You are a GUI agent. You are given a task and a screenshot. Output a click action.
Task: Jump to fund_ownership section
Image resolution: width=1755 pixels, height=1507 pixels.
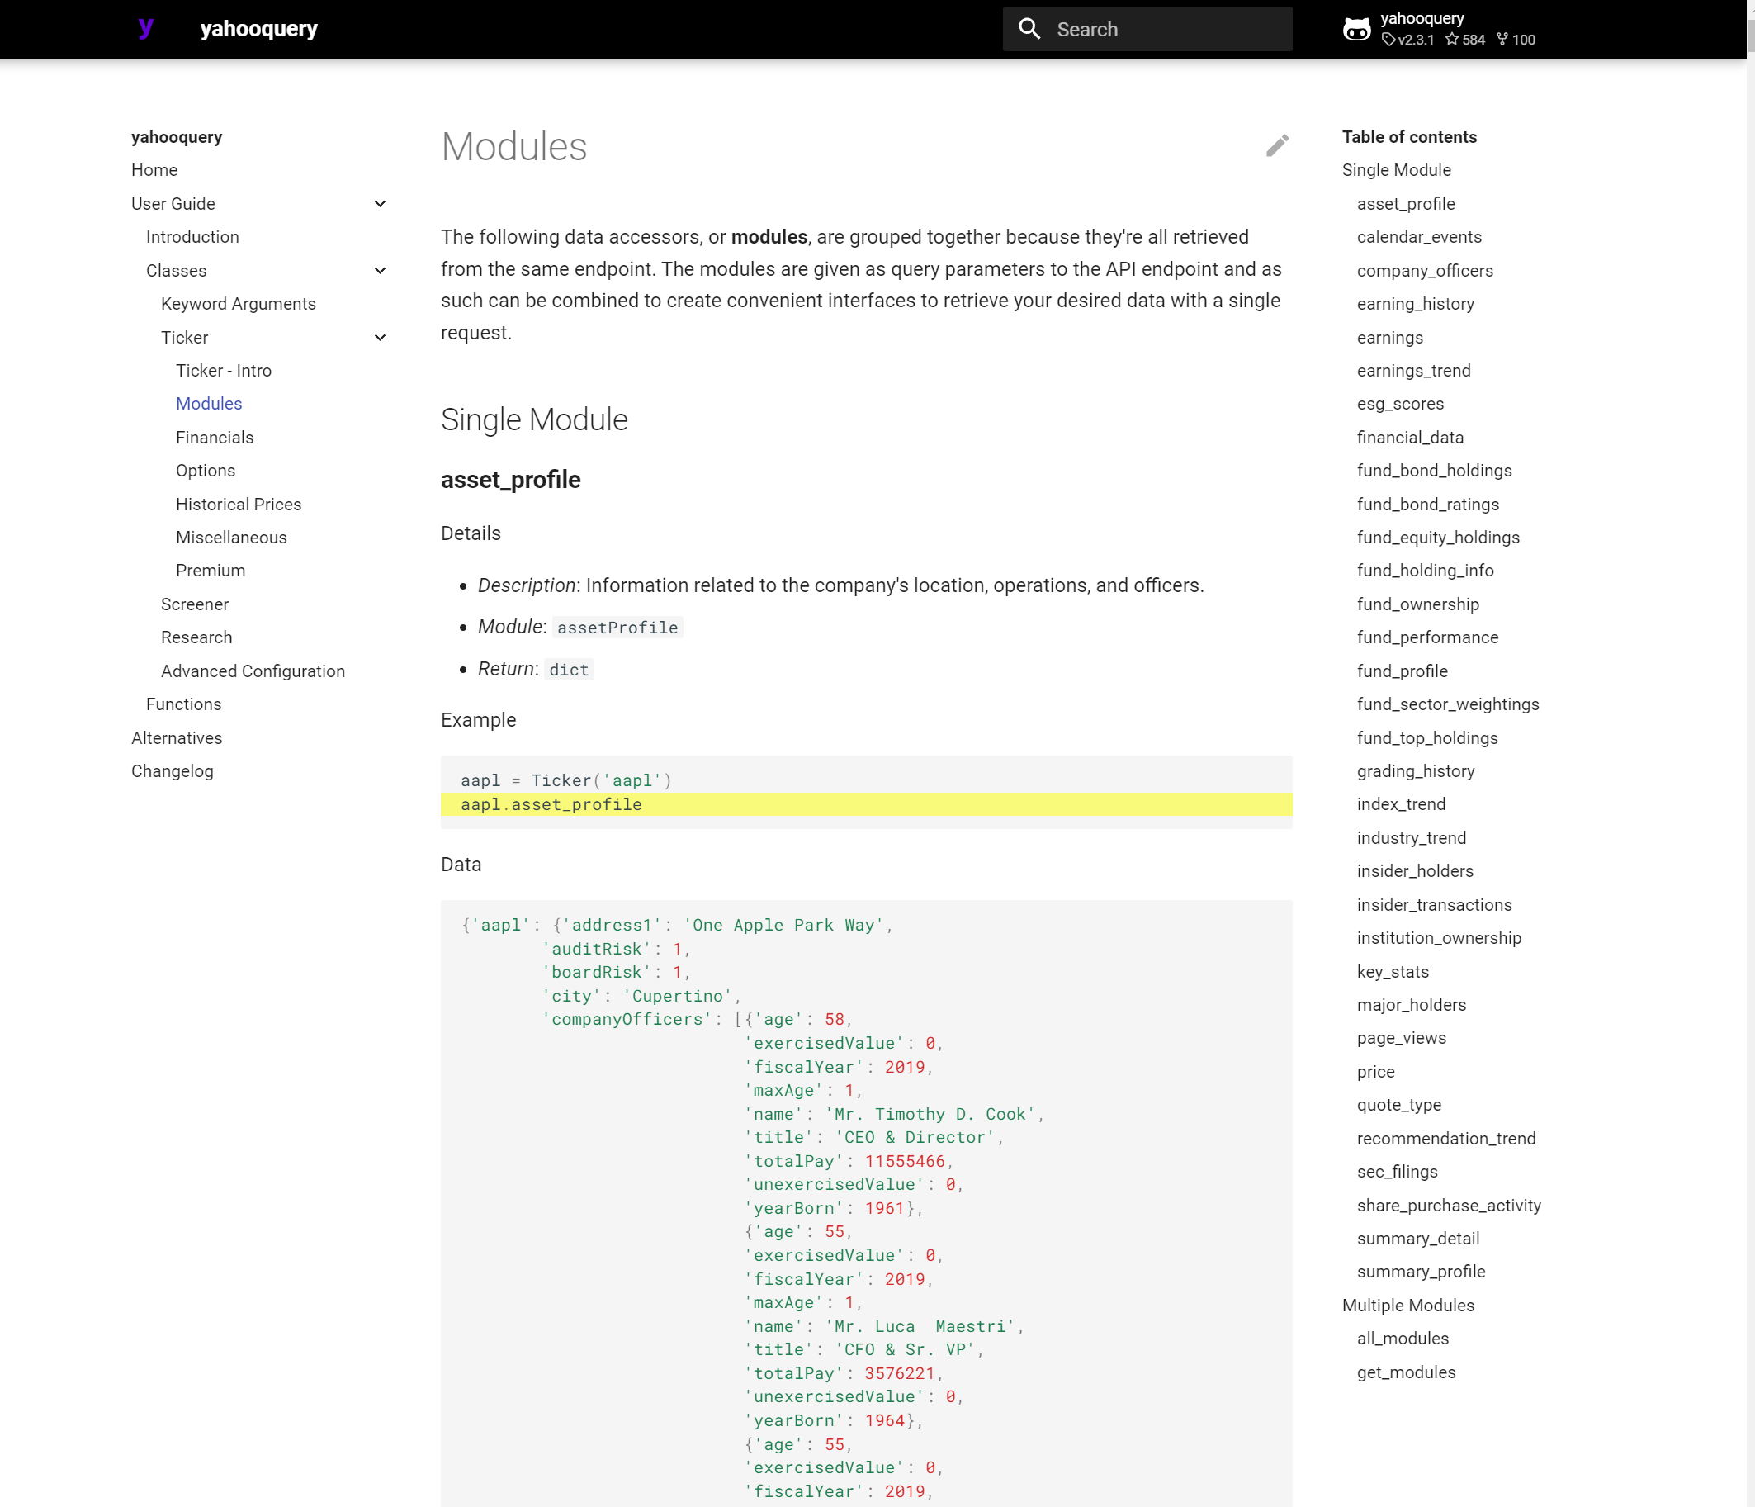coord(1419,604)
